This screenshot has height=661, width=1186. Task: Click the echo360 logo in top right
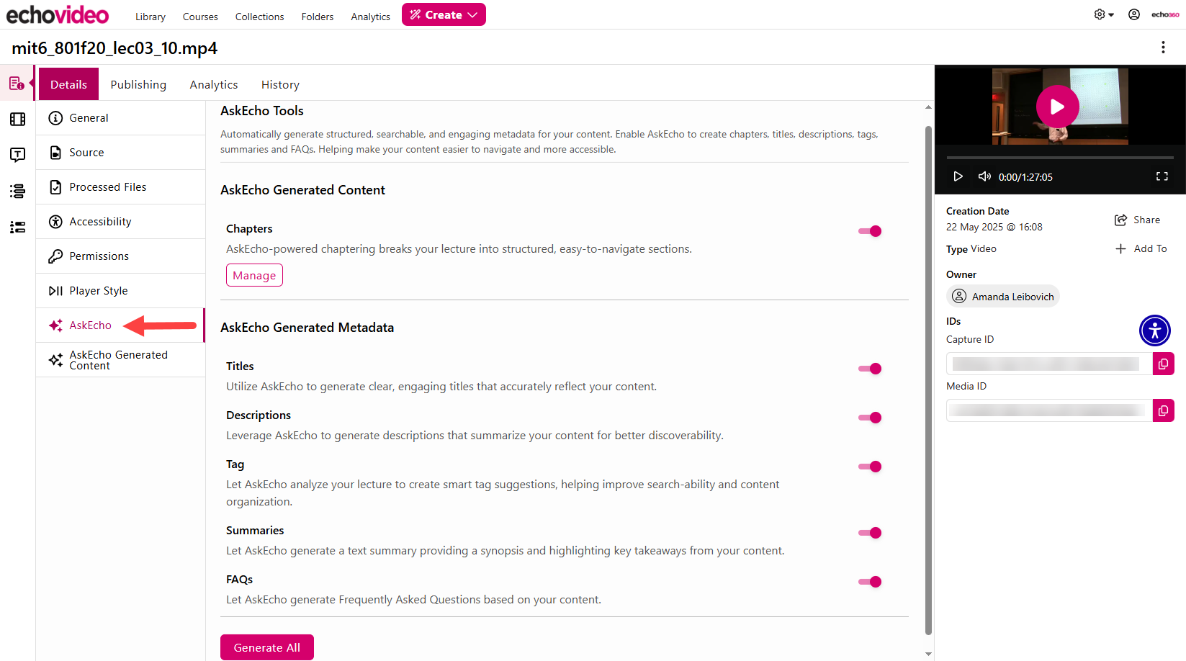pyautogui.click(x=1165, y=14)
